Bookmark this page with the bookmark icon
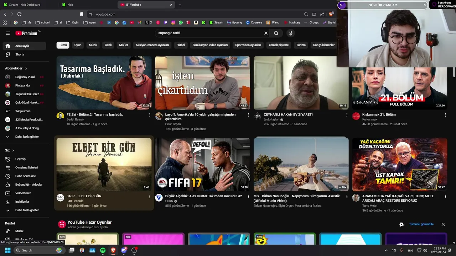Image resolution: width=456 pixels, height=256 pixels. 82,14
